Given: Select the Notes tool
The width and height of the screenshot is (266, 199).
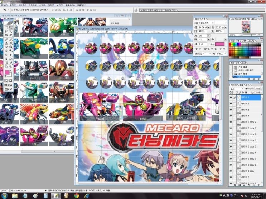Looking at the screenshot, I should pos(6,63).
